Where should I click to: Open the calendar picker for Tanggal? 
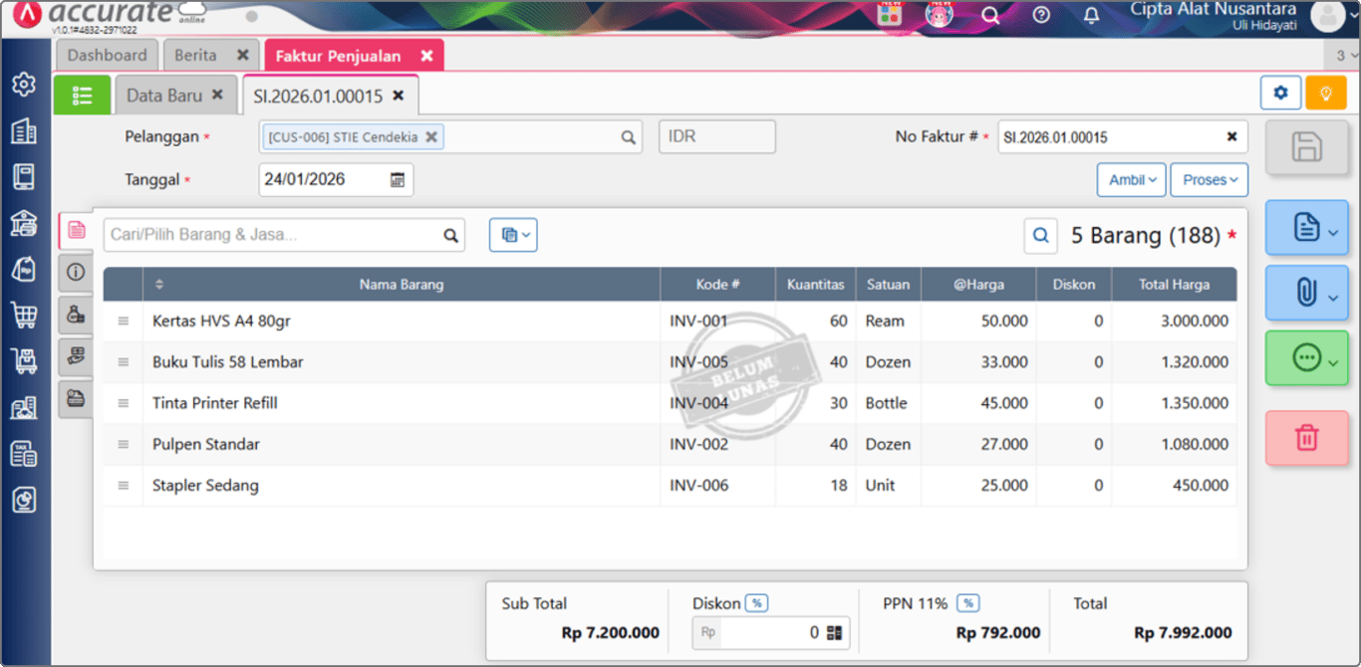tap(398, 180)
